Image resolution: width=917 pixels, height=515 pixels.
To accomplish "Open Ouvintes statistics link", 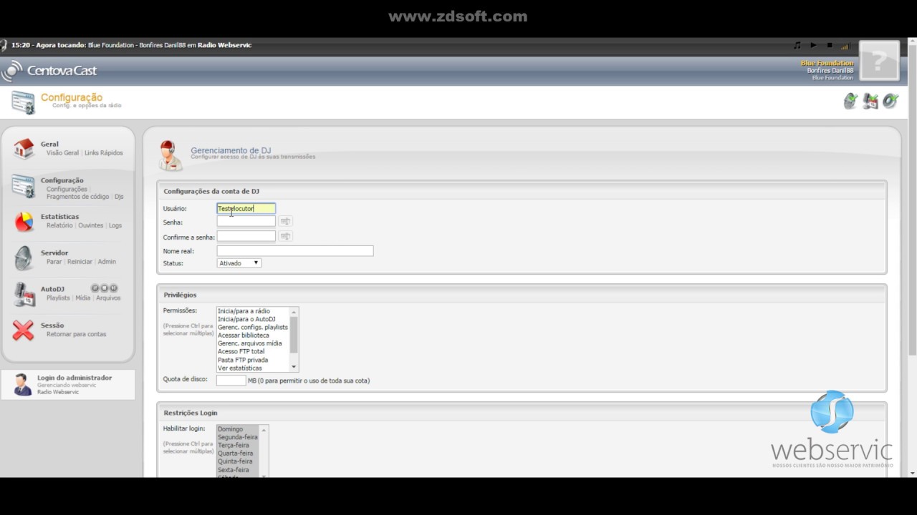I will click(x=91, y=225).
